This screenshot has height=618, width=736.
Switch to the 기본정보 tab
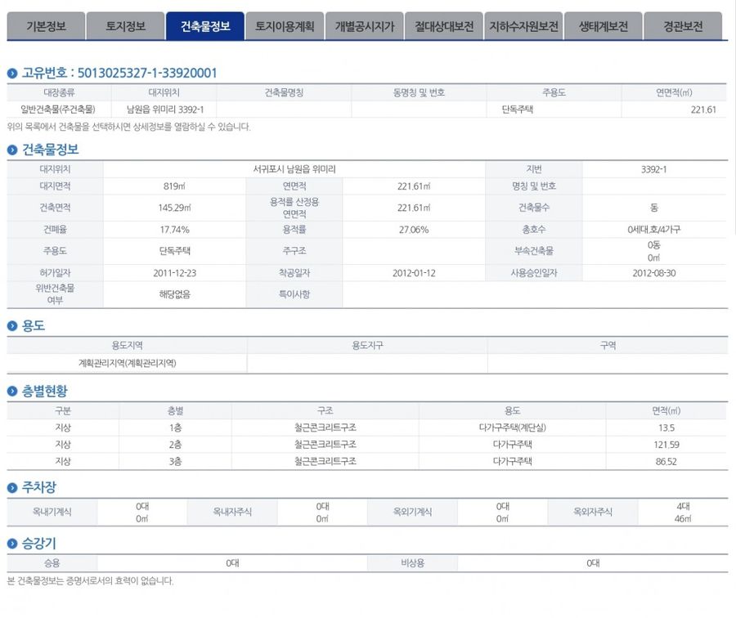coord(46,26)
